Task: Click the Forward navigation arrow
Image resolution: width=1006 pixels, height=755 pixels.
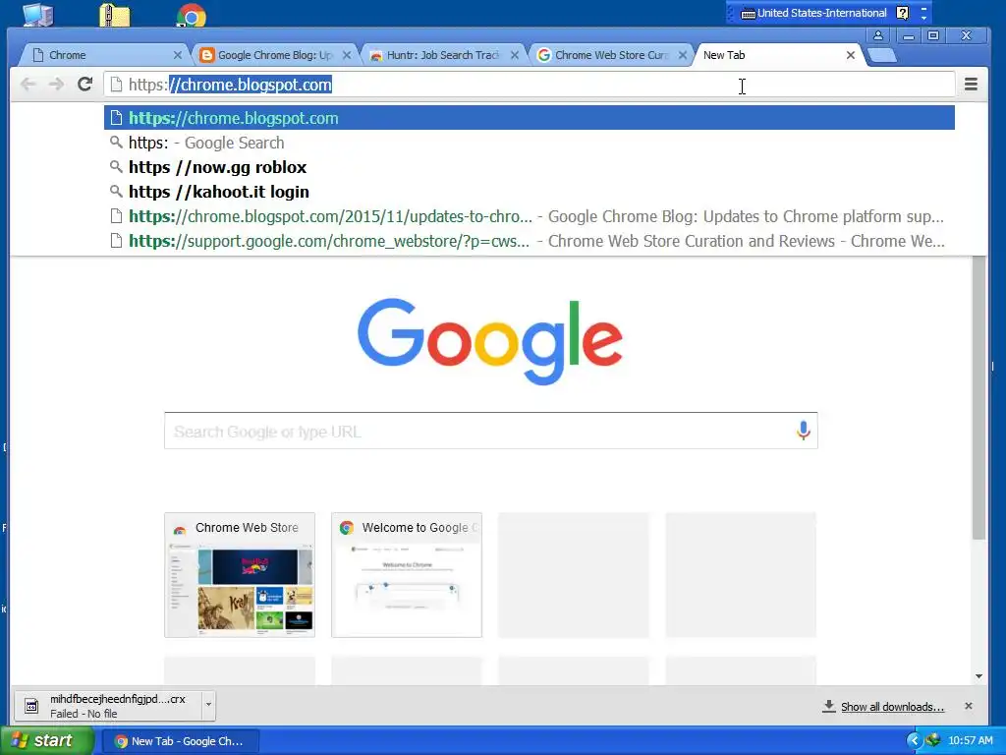Action: [56, 85]
